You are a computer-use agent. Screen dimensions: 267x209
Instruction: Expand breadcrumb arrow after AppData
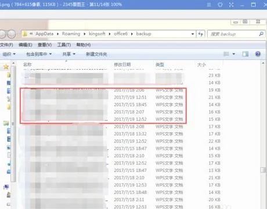[57, 34]
